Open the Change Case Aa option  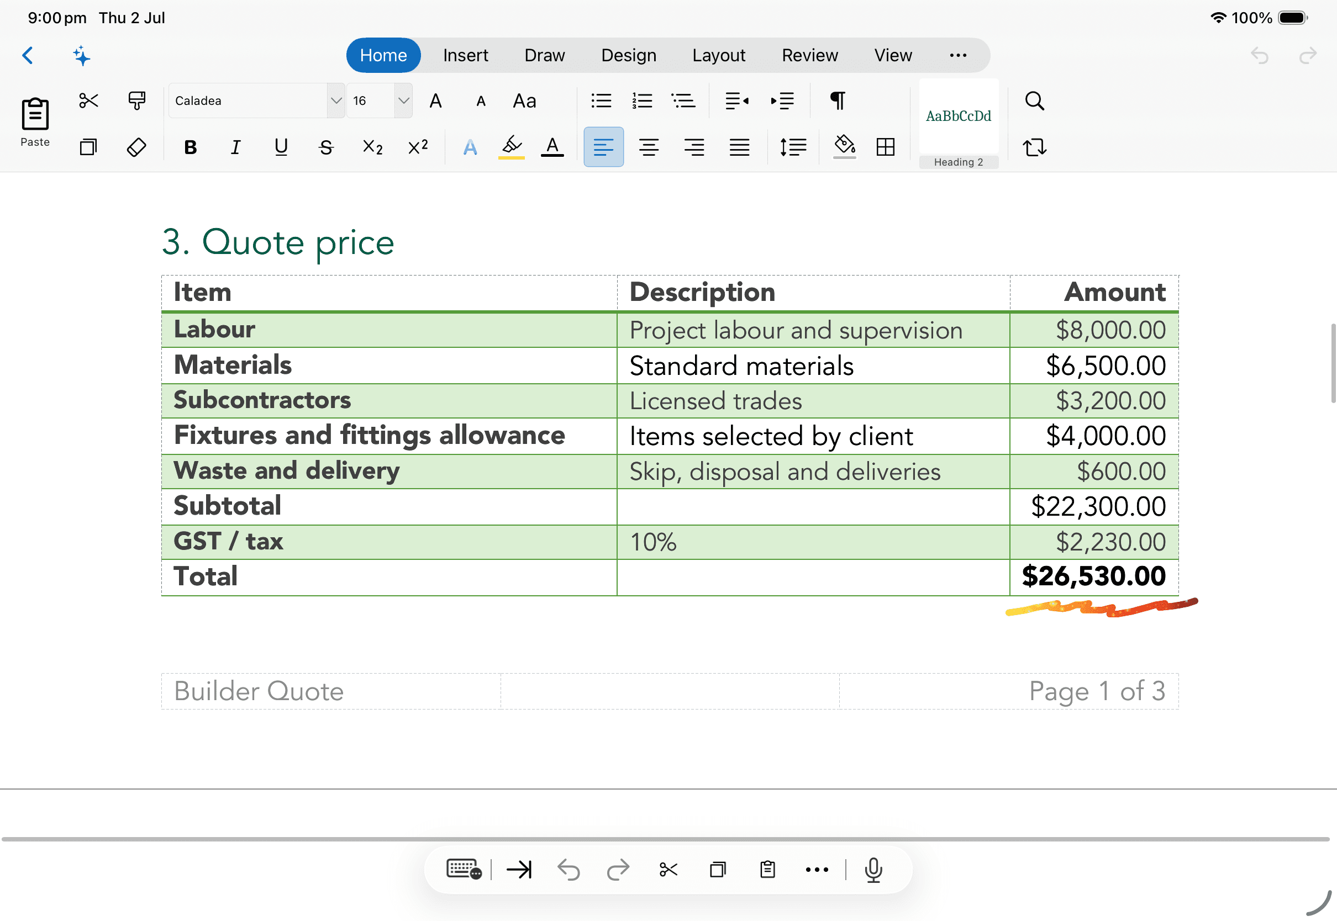point(524,101)
